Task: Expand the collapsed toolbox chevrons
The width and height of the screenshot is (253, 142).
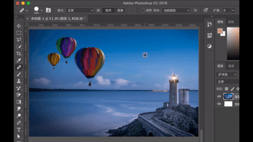Action: pos(16,16)
